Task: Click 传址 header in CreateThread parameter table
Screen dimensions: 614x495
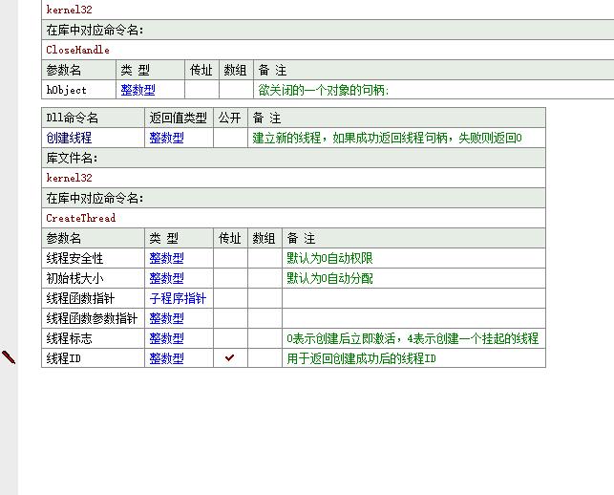Action: tap(229, 238)
